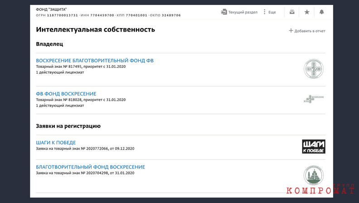Viewport: 359px width, 203px height.
Task: Open ШАГИ К ПОБЕДЕ application link
Action: [56, 142]
